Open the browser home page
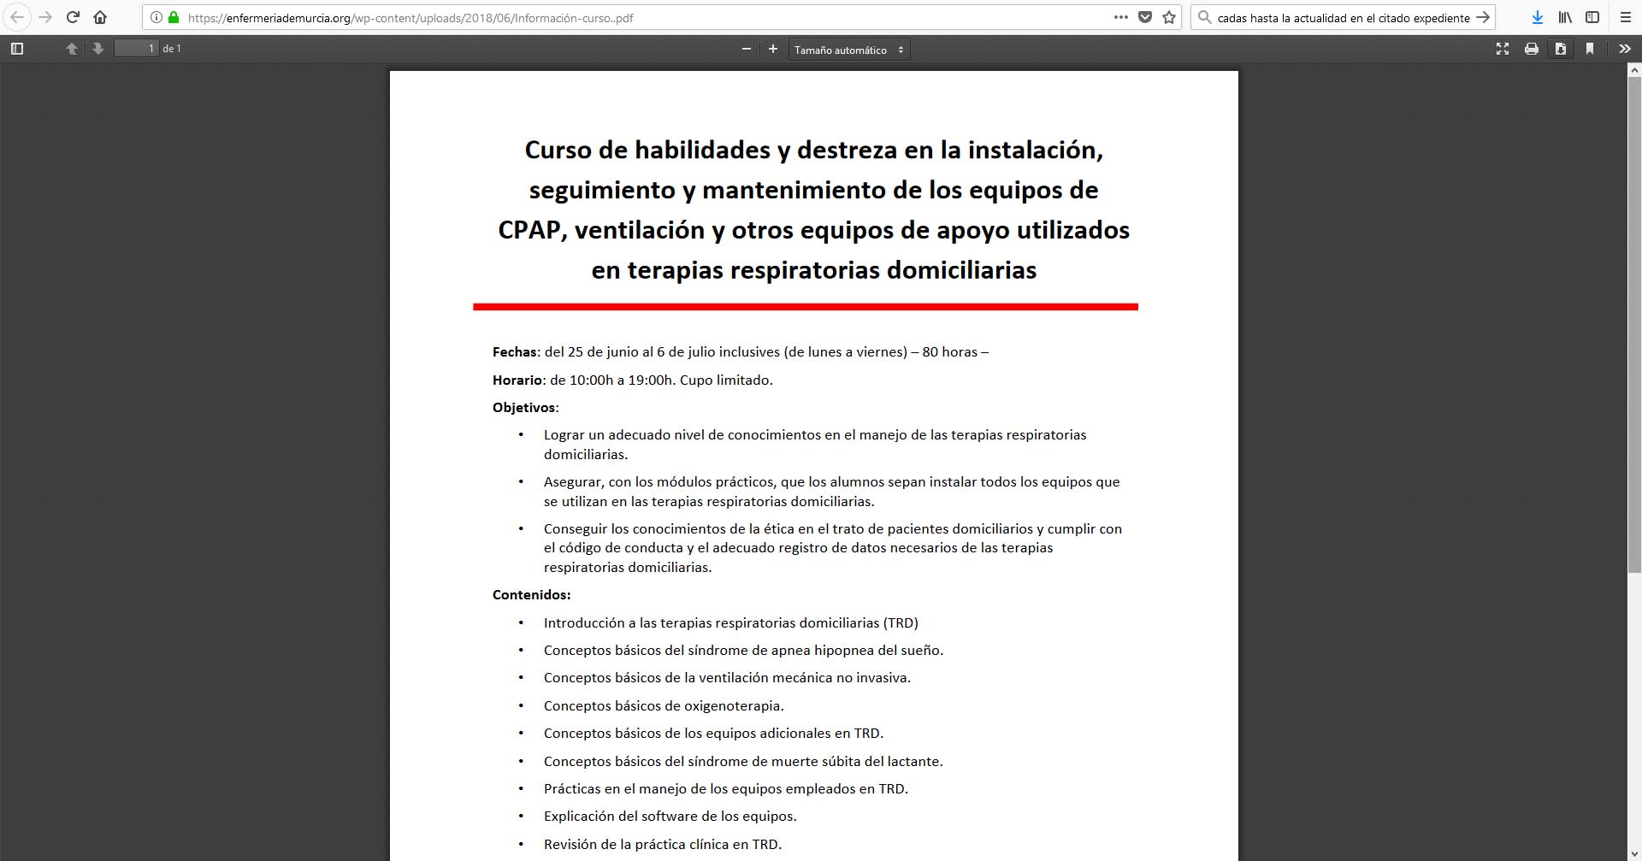Screen dimensions: 1642x861 coord(100,17)
